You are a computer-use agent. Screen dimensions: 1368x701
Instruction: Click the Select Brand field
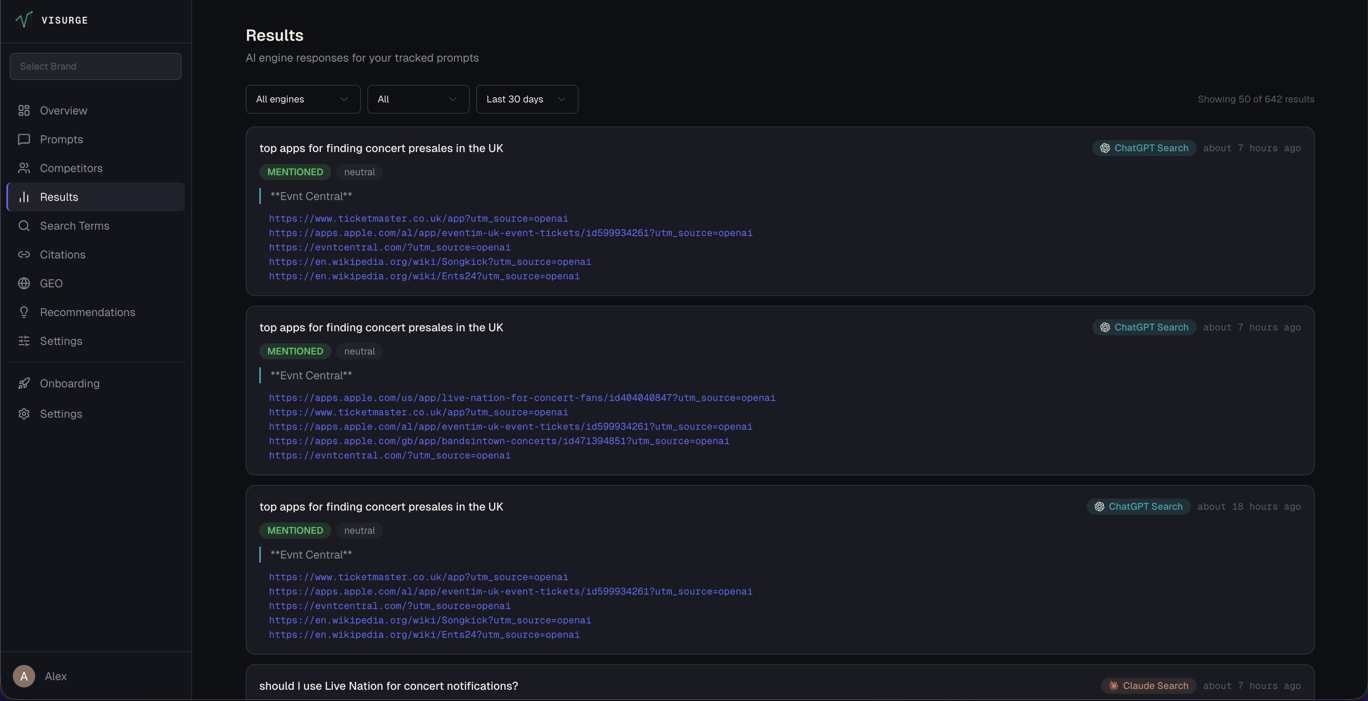point(96,66)
